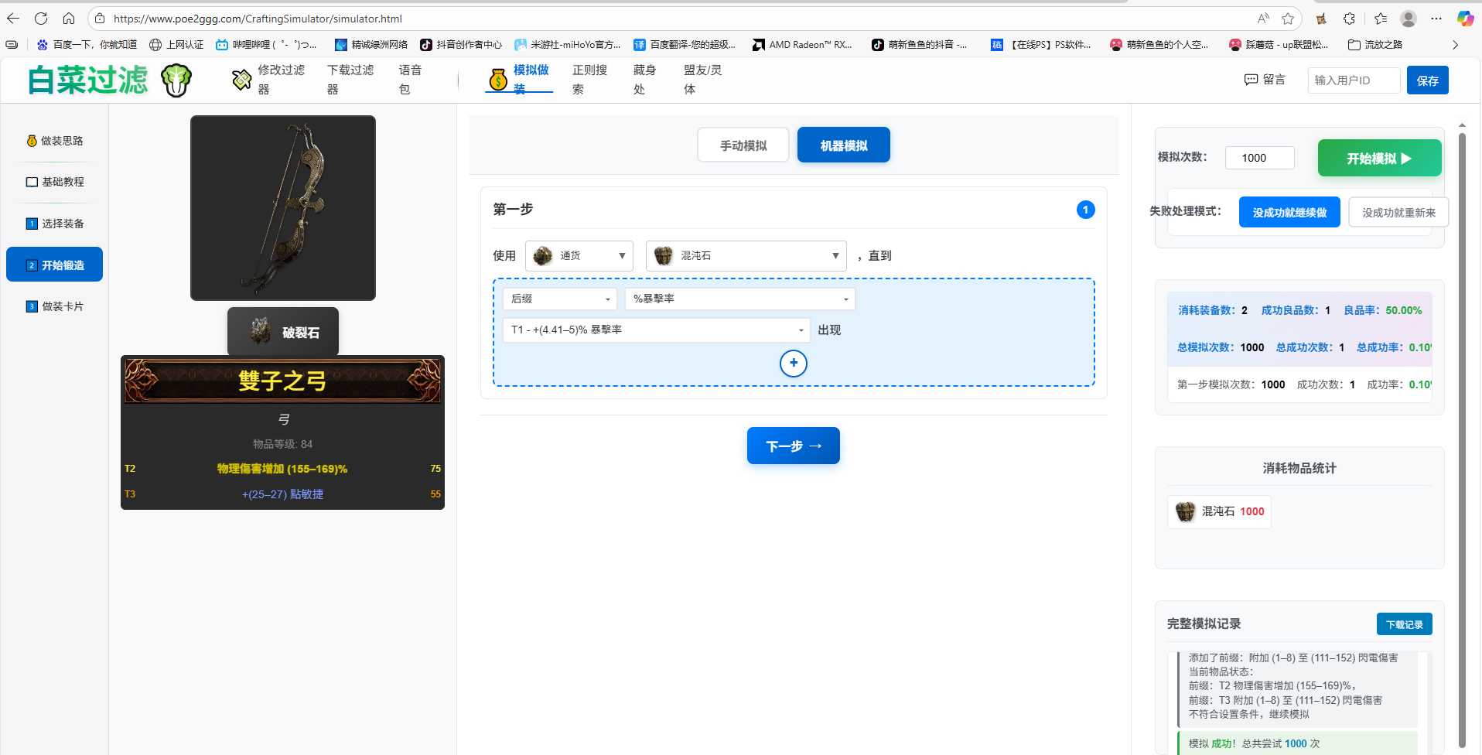Open the 正则搜索 nav item

(589, 79)
